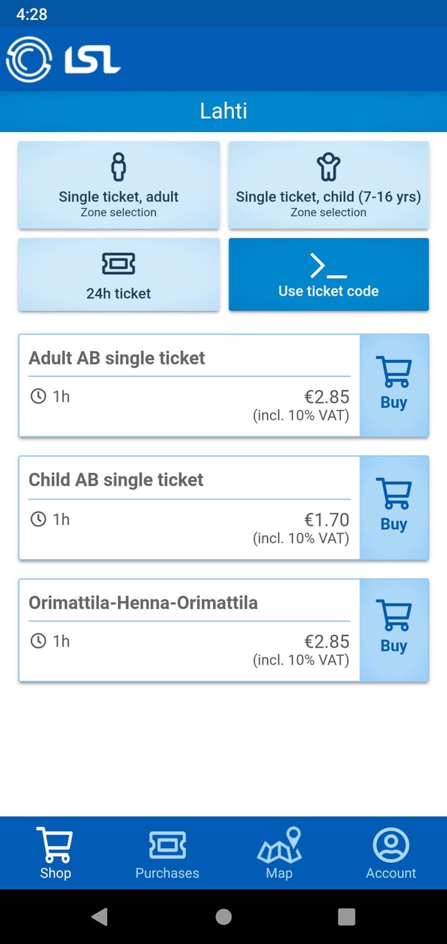Buy the Adult AB single ticket

(x=394, y=385)
